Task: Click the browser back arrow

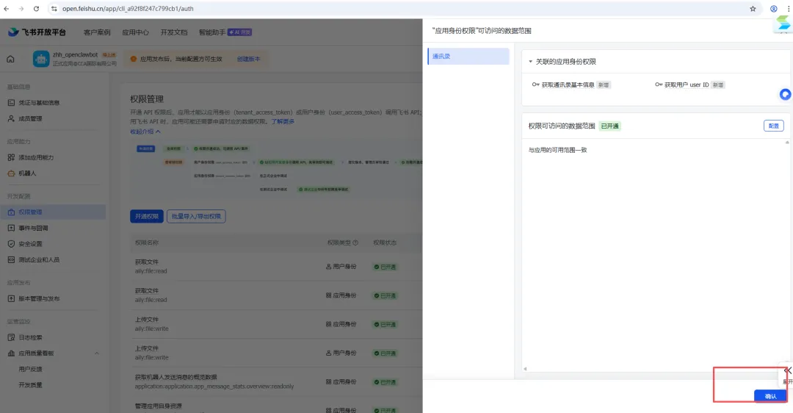Action: [7, 9]
